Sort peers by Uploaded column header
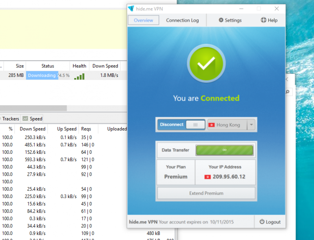 (113, 129)
